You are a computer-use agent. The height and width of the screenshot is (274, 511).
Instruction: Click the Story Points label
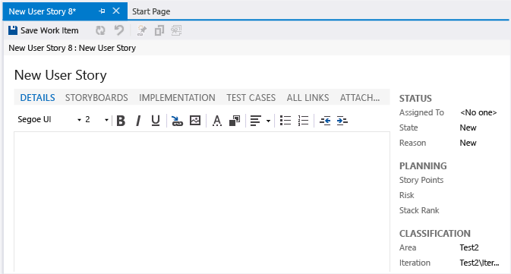click(x=421, y=180)
